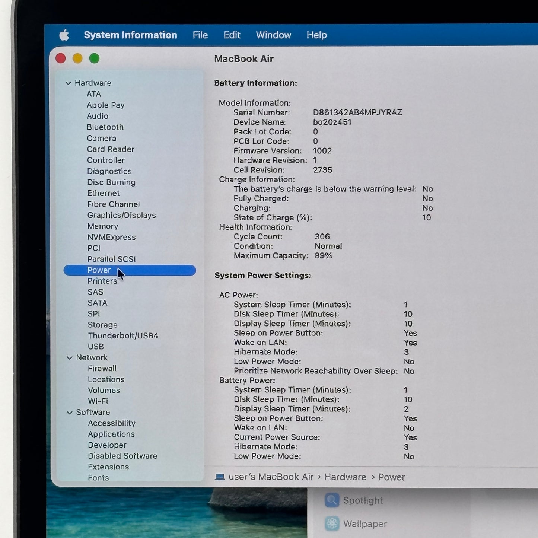Click the Wallpaper icon in background window
The image size is (538, 538).
tap(332, 524)
